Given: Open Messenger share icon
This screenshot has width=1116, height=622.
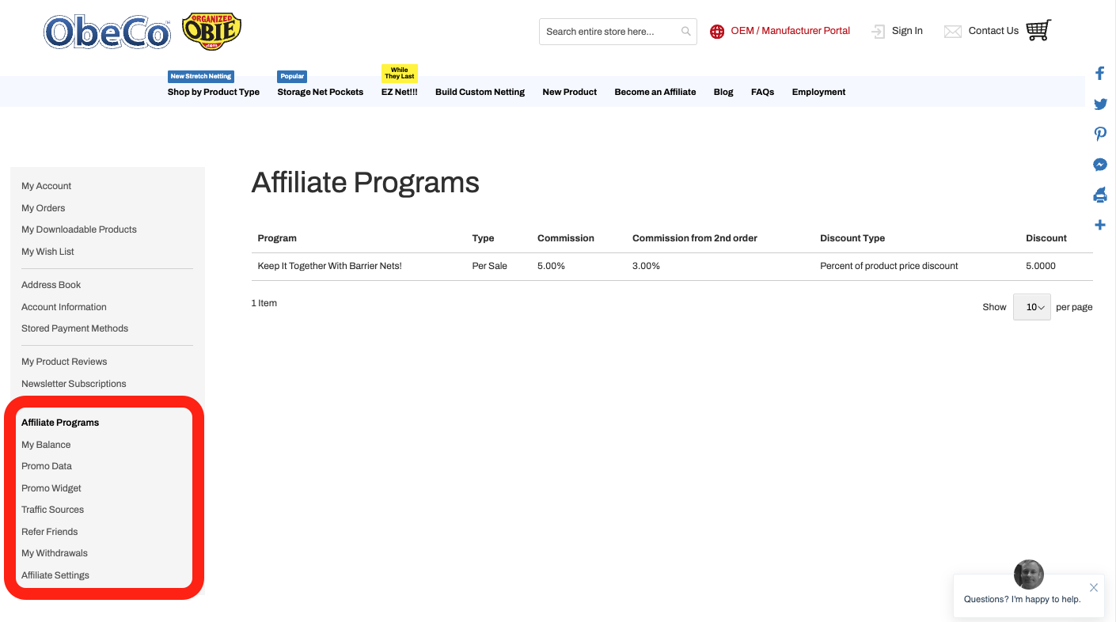Looking at the screenshot, I should click(1099, 165).
